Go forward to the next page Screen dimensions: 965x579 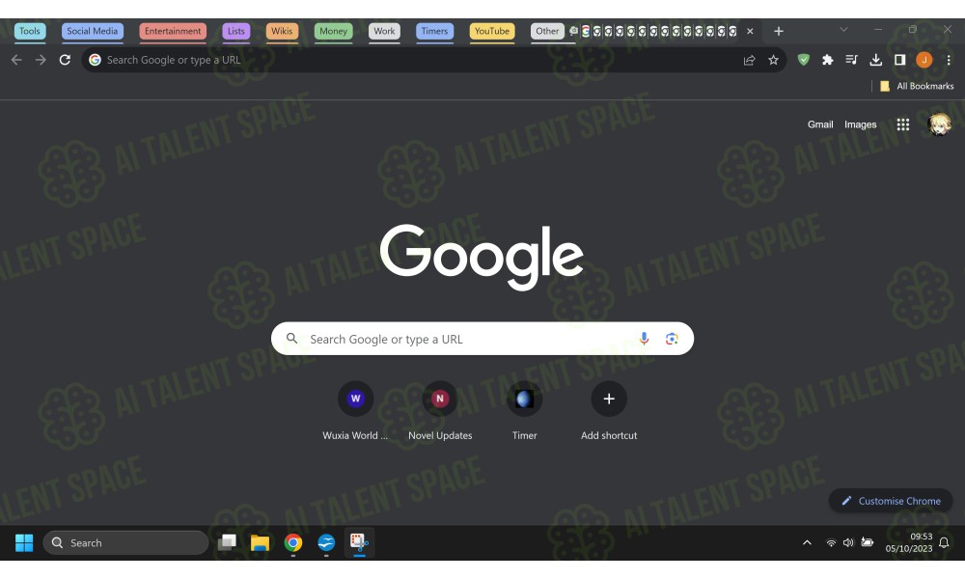point(41,60)
